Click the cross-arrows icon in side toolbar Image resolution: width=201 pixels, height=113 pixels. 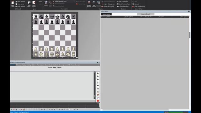[x=98, y=79]
